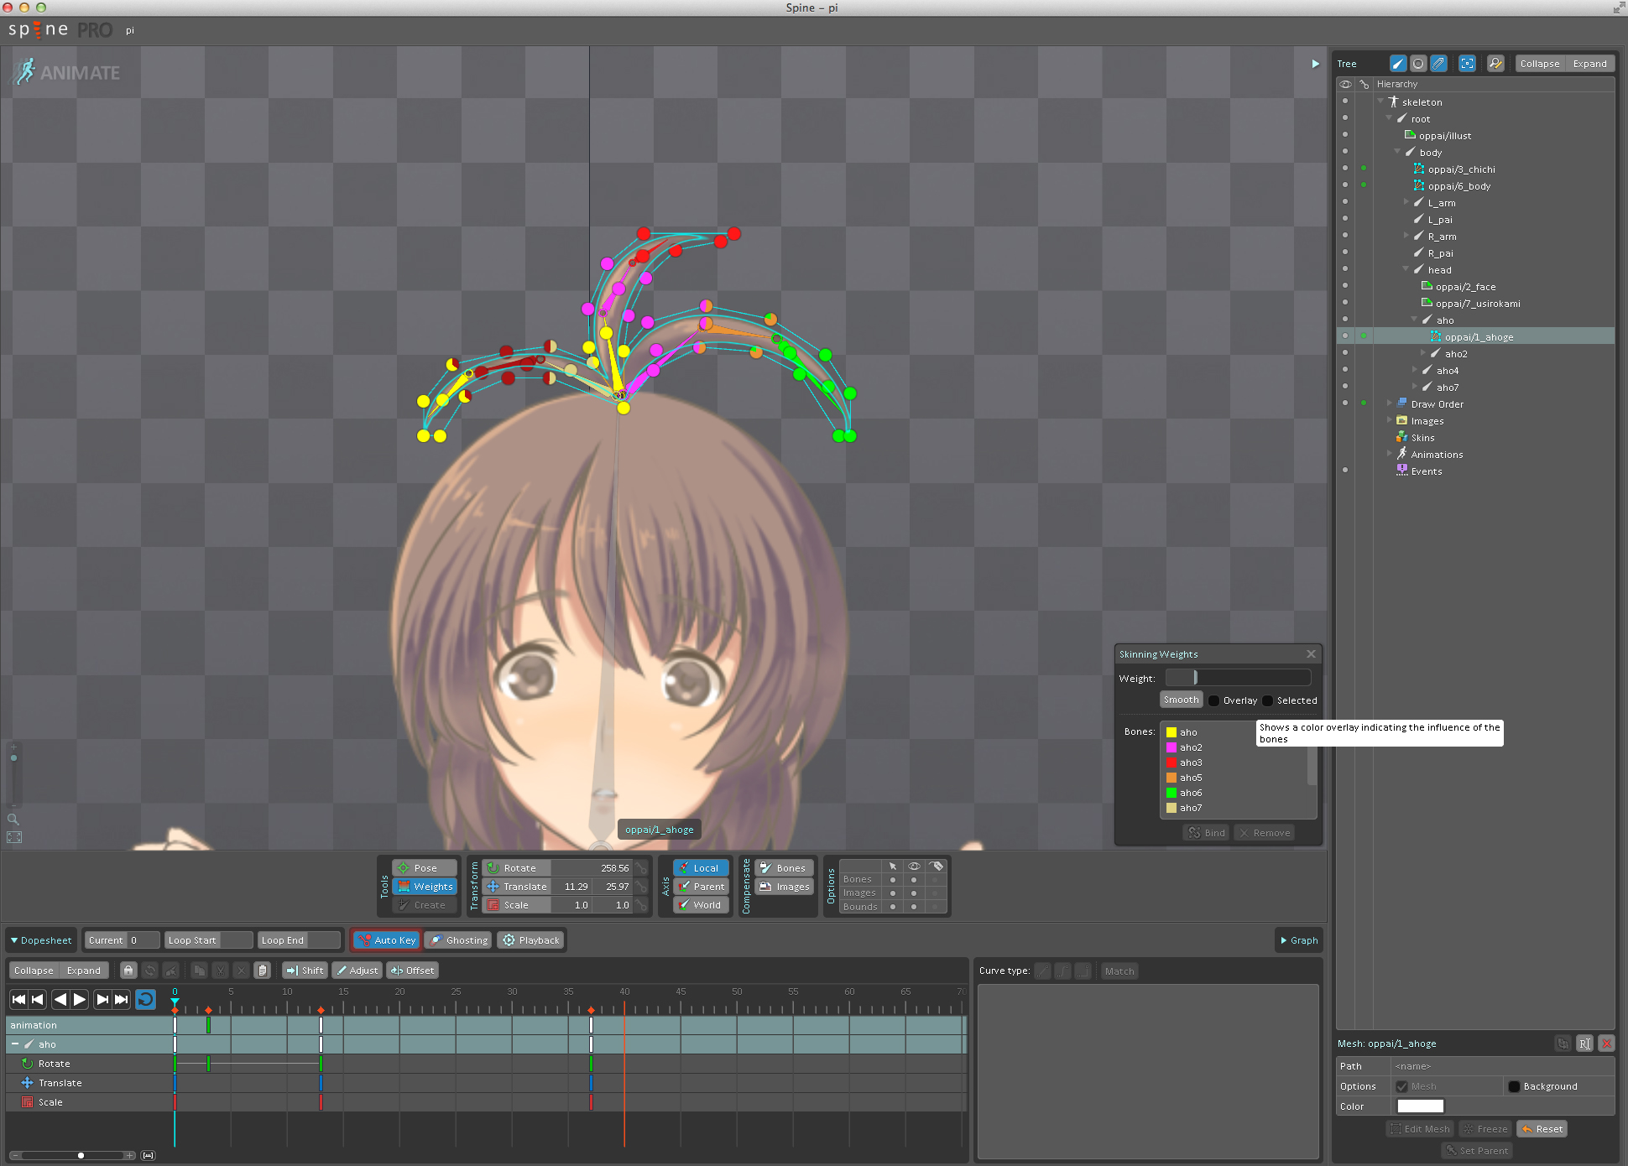Toggle attachment paperclip filter in Tree
Viewport: 1628px width, 1166px height.
pyautogui.click(x=1438, y=64)
